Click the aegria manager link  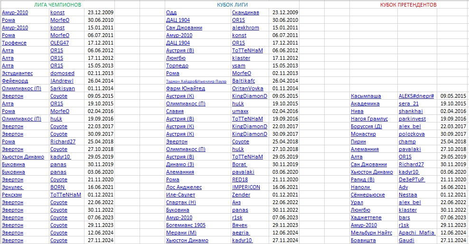(241, 233)
